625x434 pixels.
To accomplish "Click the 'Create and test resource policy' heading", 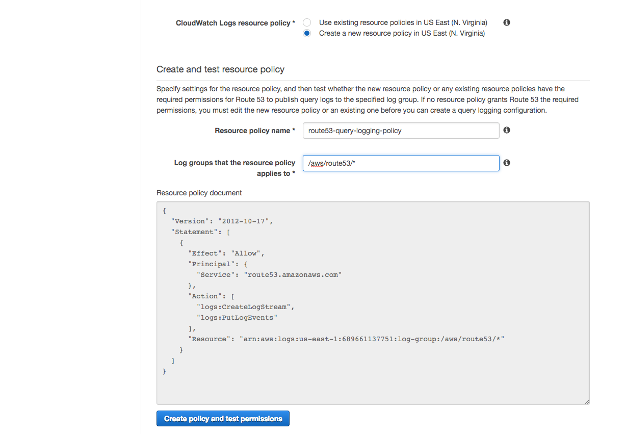I will click(x=220, y=69).
